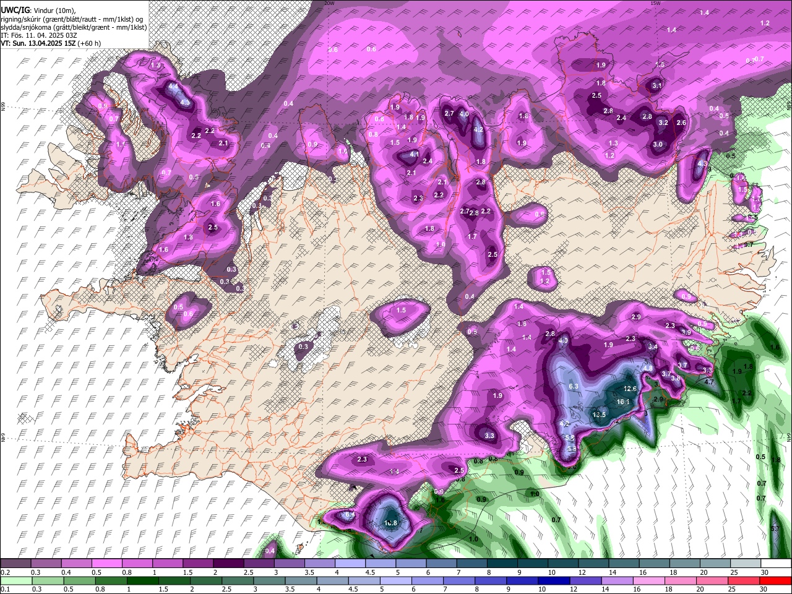The width and height of the screenshot is (792, 594).
Task: Select the 'Vindur (10m)' header text
Action: tap(55, 10)
